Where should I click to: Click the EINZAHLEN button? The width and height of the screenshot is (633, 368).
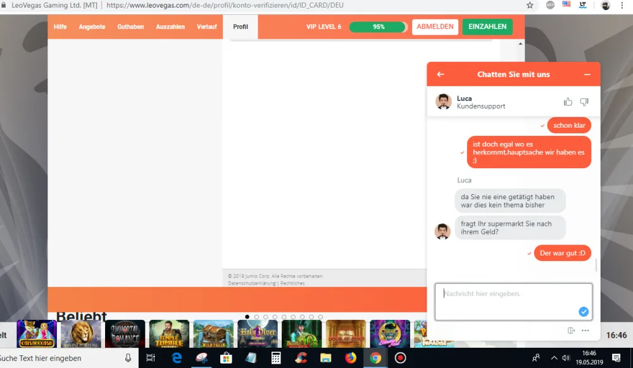tap(487, 27)
